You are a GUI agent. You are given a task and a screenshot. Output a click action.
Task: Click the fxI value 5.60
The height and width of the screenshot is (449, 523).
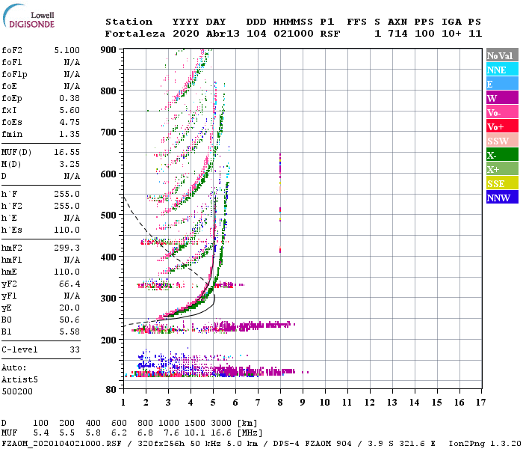[x=69, y=110]
